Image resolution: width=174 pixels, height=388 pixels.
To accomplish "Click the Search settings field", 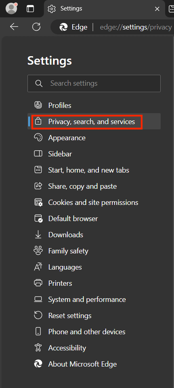I will tap(94, 83).
